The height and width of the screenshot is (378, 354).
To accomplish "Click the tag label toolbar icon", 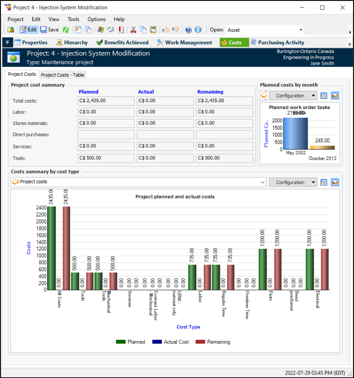I will (x=111, y=30).
